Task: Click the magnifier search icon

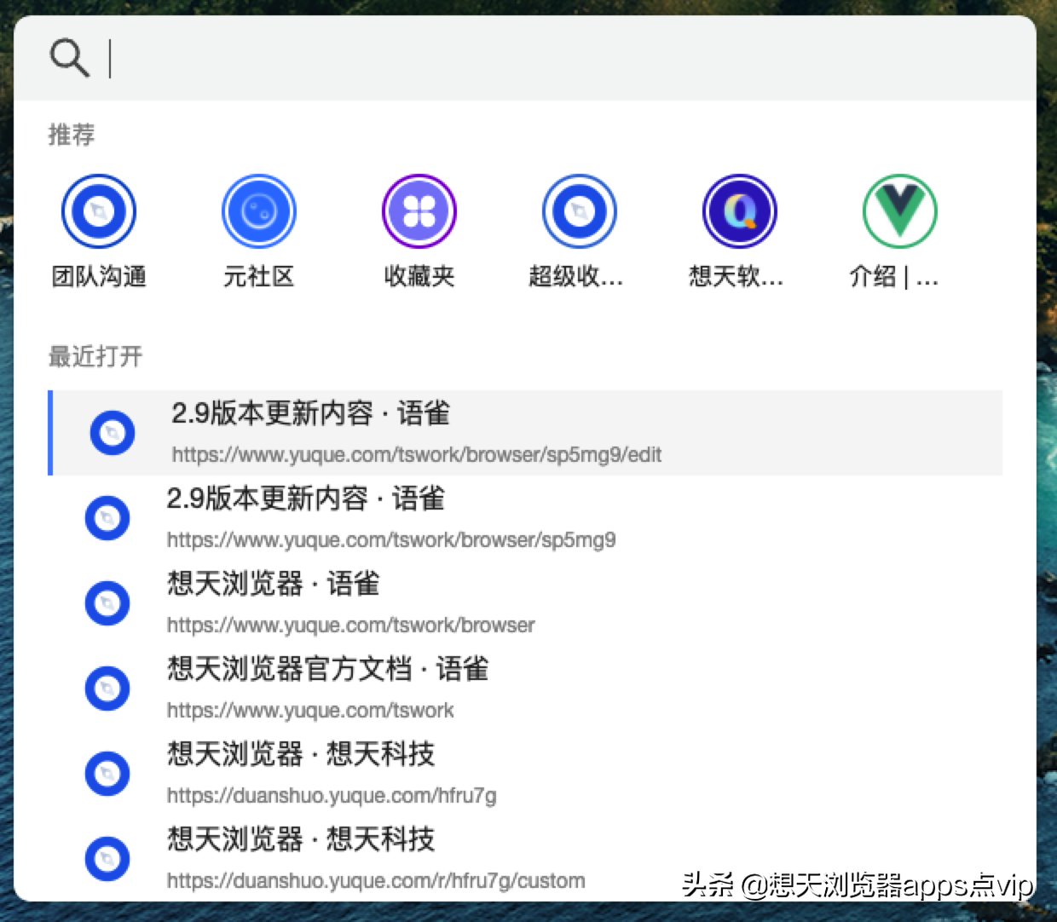Action: click(x=69, y=58)
